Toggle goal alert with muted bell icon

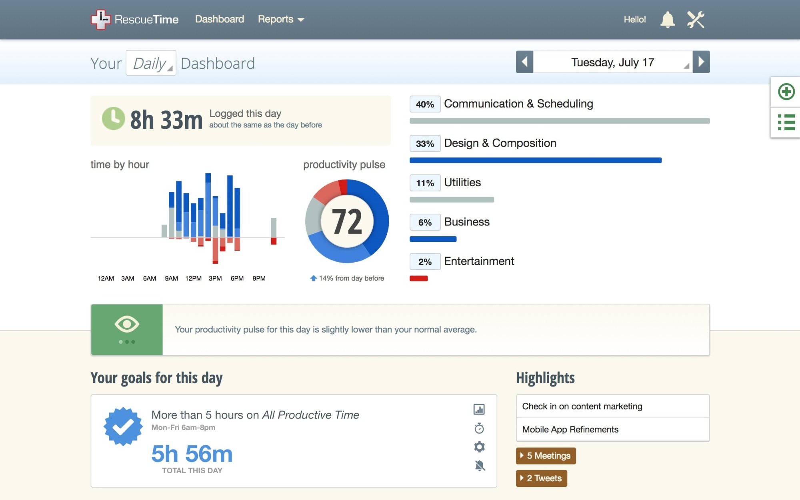479,466
